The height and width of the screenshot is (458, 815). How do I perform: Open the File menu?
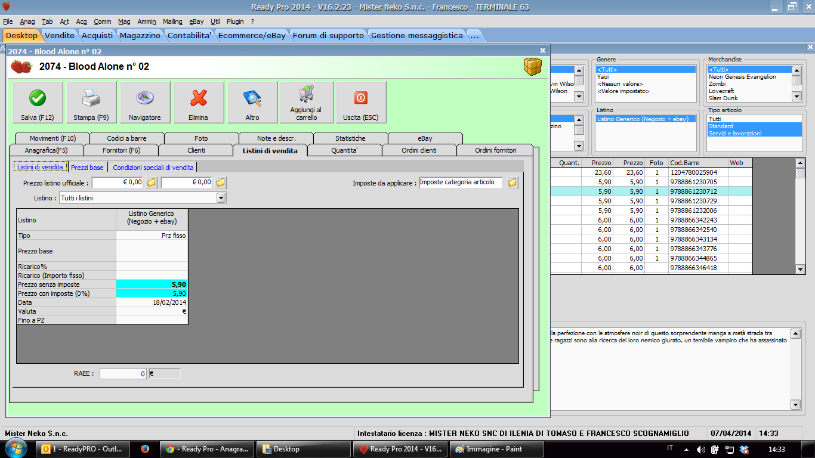click(x=8, y=21)
